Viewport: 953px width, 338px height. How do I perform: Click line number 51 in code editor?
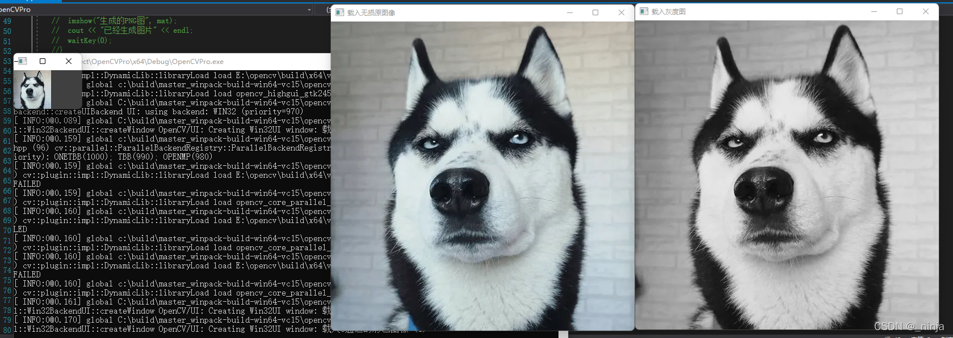pyautogui.click(x=7, y=41)
